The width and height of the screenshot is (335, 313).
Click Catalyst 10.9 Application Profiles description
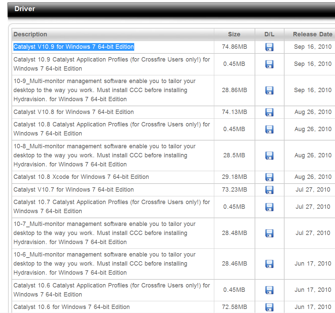[112, 64]
